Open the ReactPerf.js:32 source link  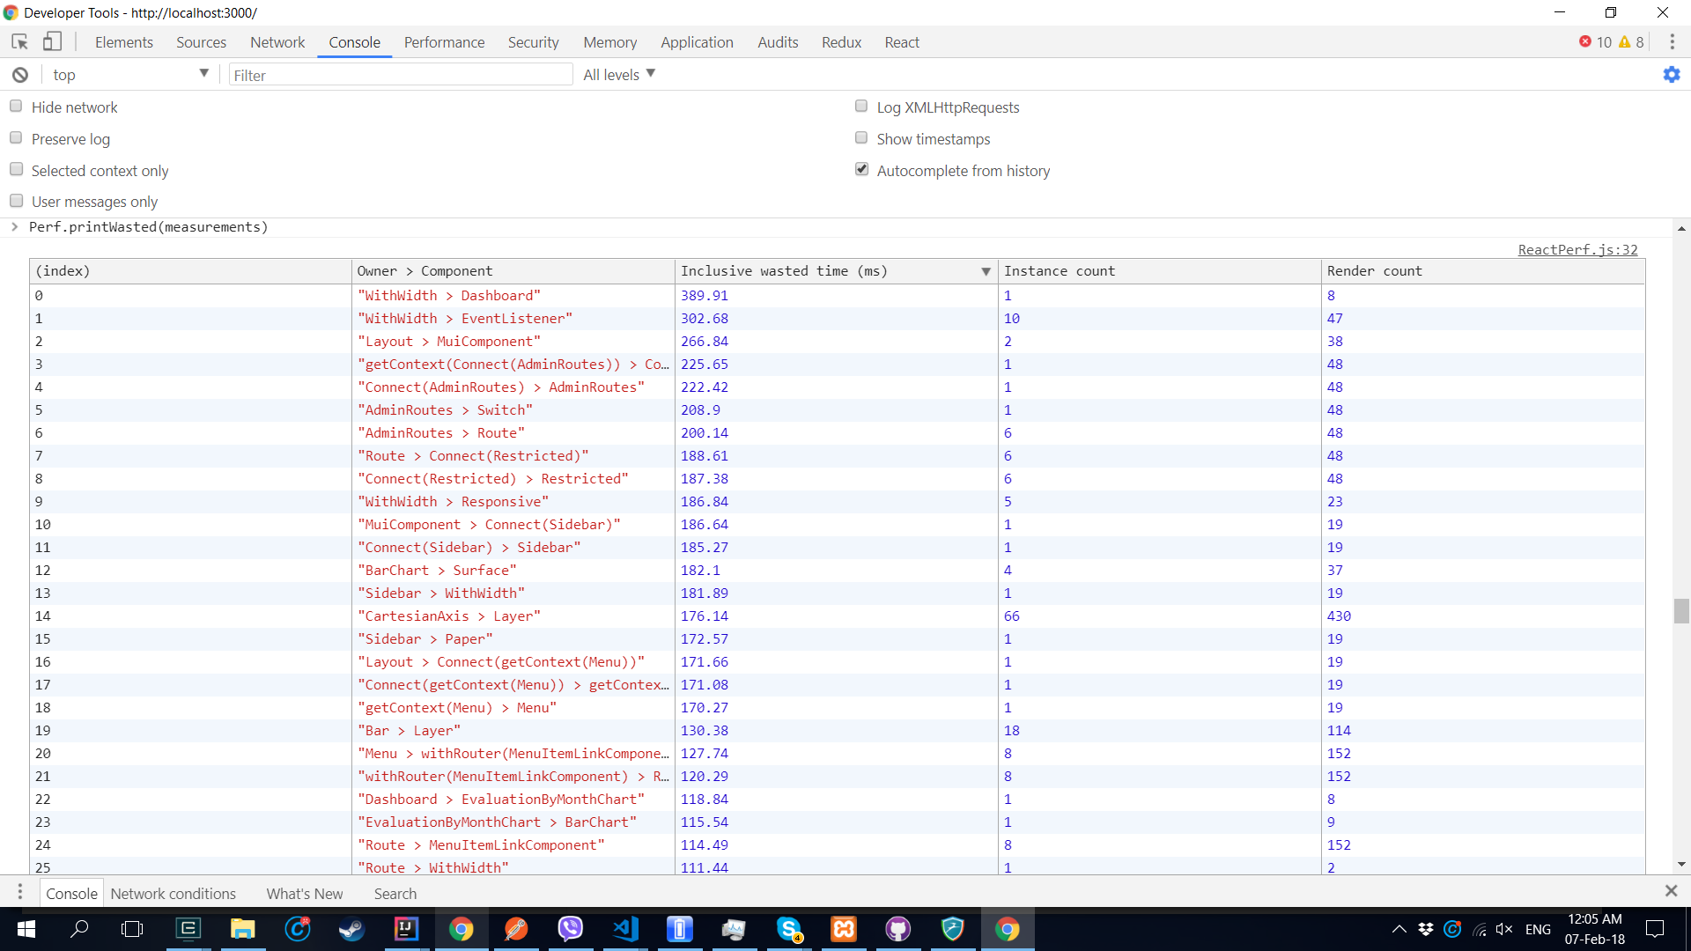click(1577, 250)
